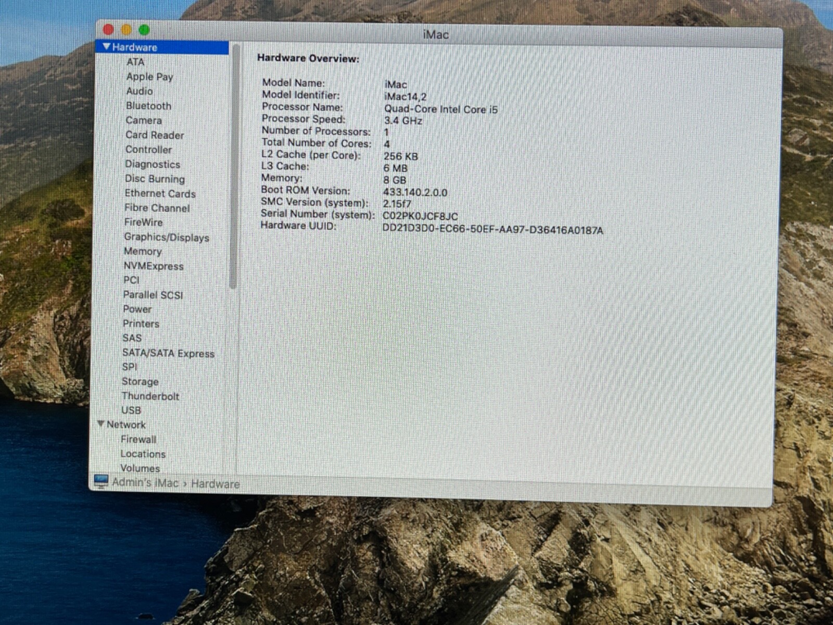
Task: Click the Model Name label
Action: tap(293, 83)
